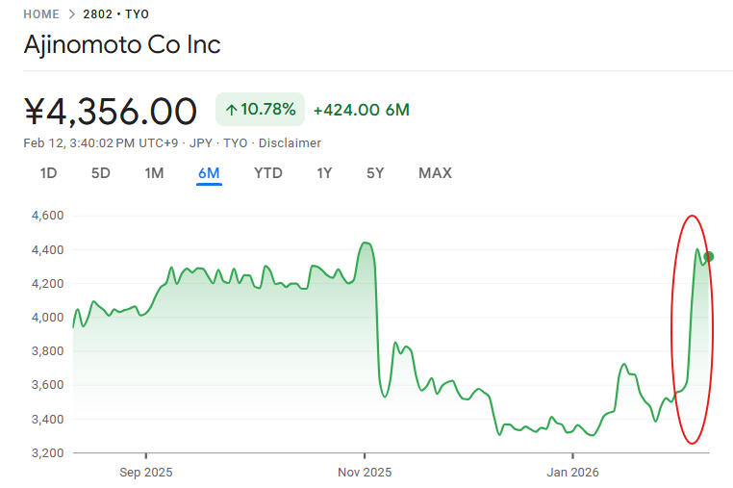Click the green 10.78% change badge

point(260,110)
